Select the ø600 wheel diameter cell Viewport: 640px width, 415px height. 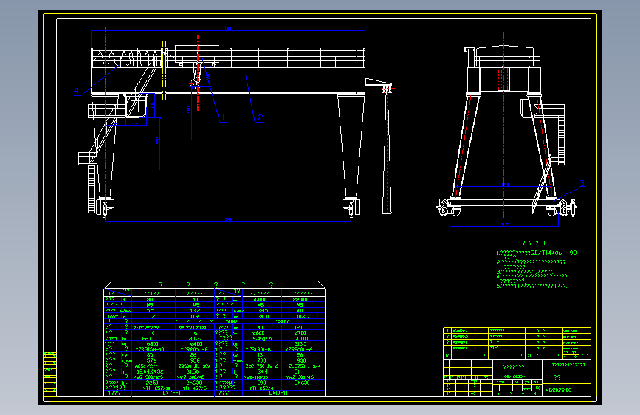tap(259, 332)
